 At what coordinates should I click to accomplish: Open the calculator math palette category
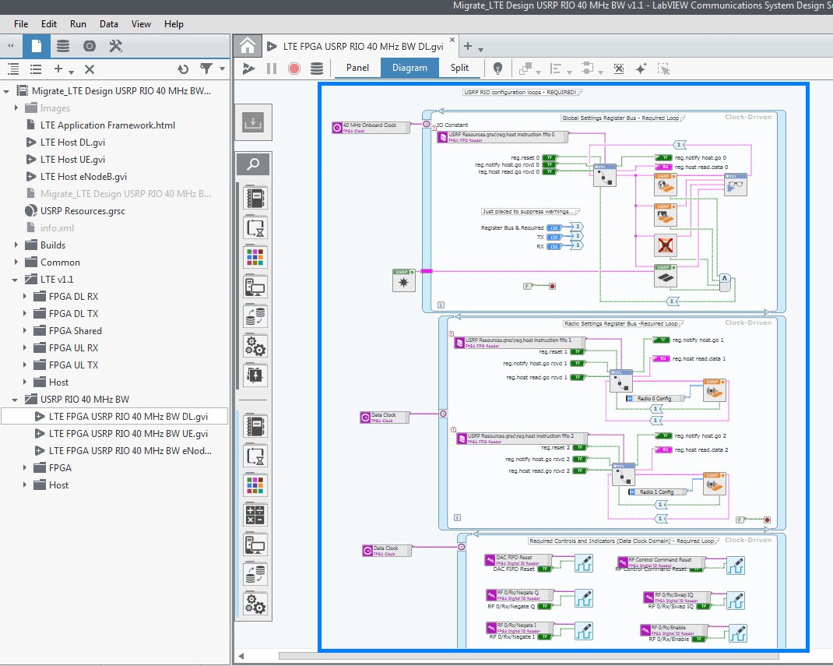(255, 515)
